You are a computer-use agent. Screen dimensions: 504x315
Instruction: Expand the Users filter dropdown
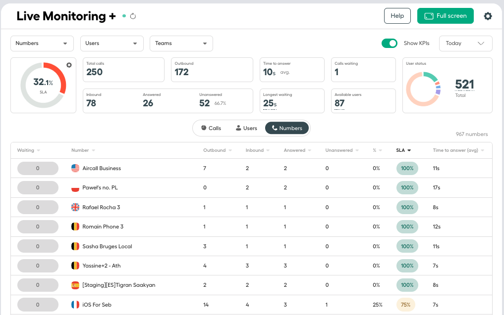click(112, 44)
